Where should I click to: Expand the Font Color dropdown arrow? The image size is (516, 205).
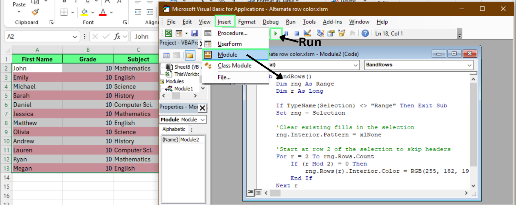pyautogui.click(x=111, y=12)
